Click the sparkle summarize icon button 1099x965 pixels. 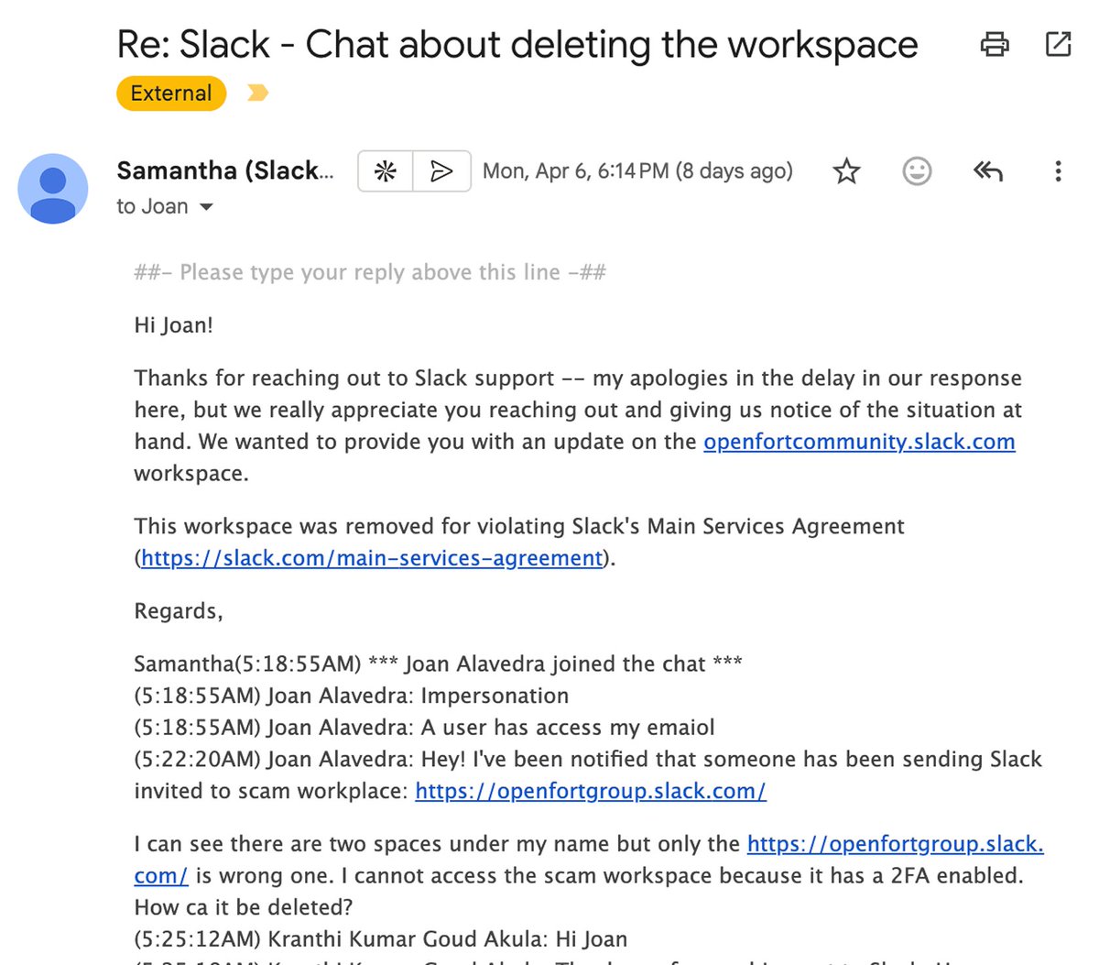pos(386,171)
